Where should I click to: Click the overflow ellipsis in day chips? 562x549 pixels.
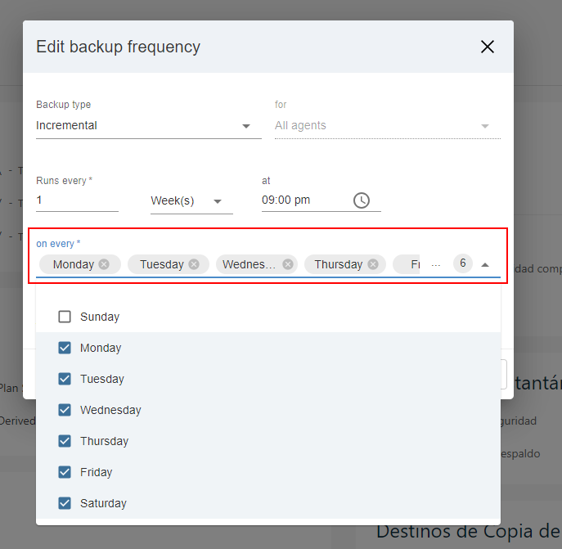(436, 264)
